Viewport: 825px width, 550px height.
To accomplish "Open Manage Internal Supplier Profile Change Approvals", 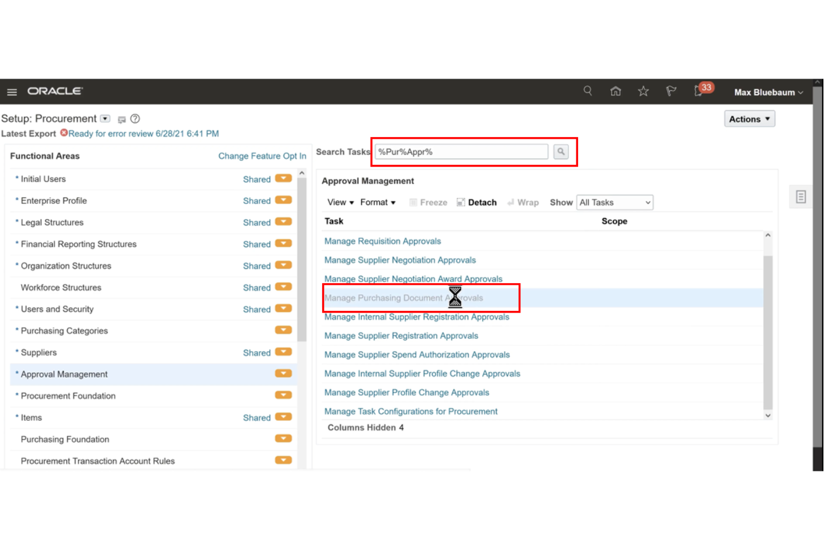I will pyautogui.click(x=422, y=374).
